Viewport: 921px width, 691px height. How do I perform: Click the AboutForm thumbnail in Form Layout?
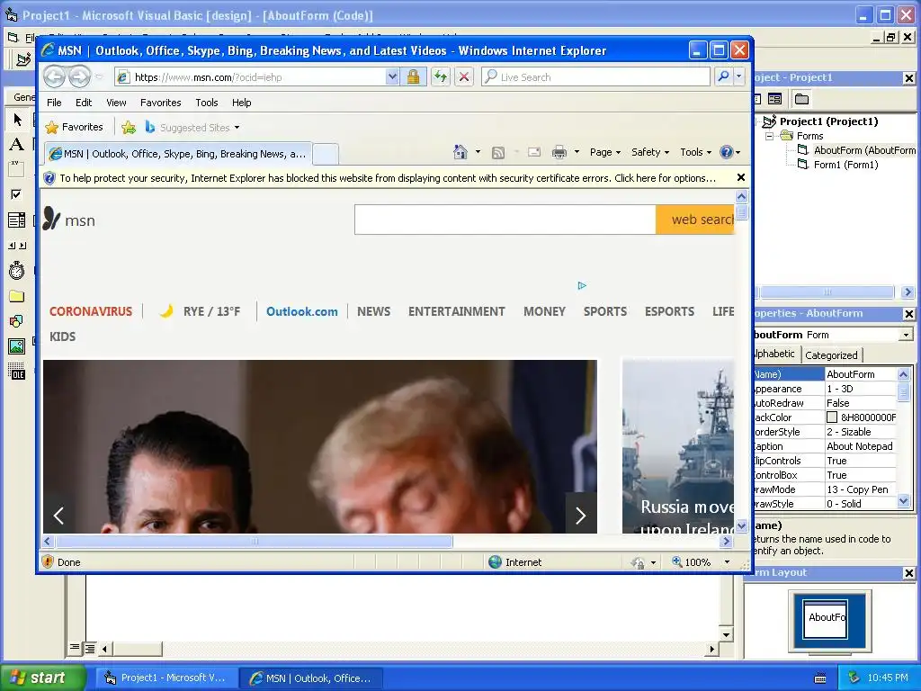[826, 619]
